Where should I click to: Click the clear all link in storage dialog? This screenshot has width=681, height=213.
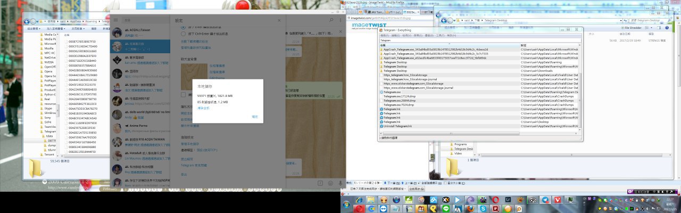click(203, 108)
